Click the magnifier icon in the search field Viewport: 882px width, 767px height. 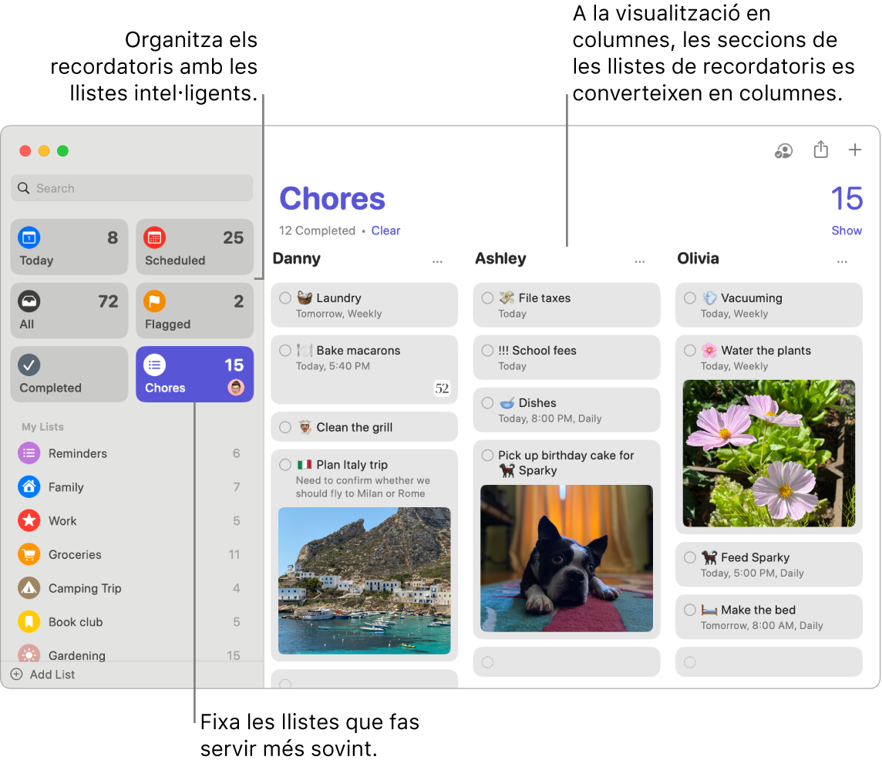pyautogui.click(x=24, y=187)
